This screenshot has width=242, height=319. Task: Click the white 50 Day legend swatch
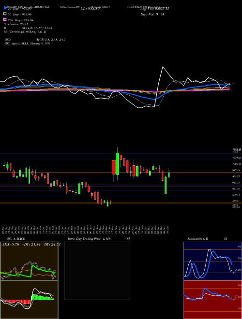[x=5, y=14]
